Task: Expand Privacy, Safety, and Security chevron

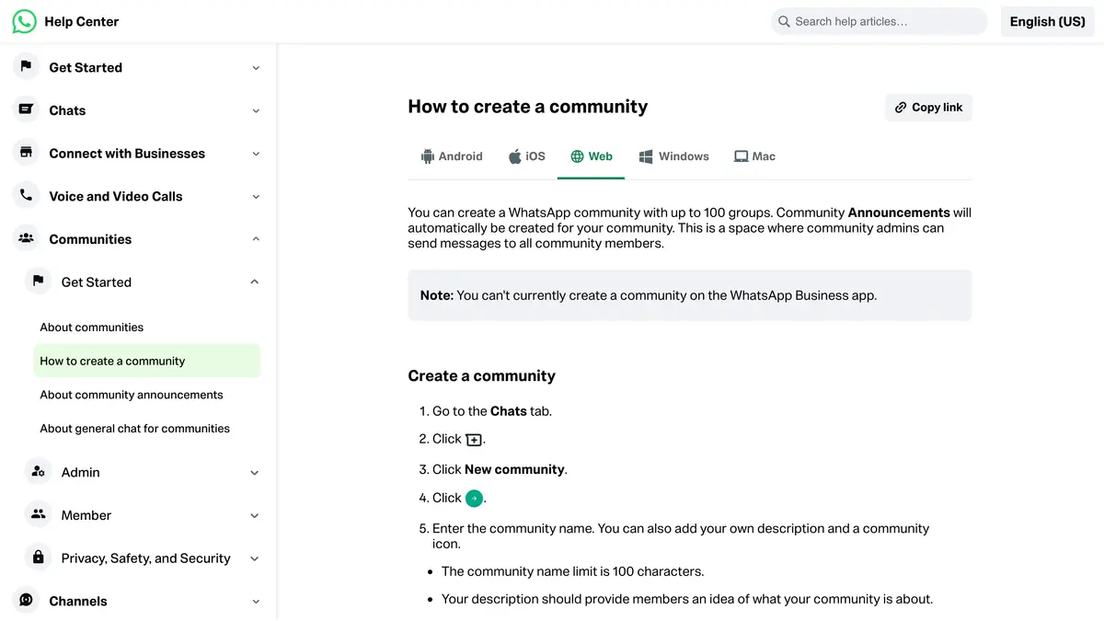Action: pos(255,558)
